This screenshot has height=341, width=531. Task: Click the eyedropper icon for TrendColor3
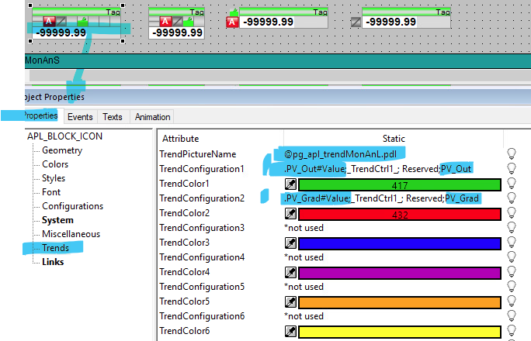pos(290,243)
